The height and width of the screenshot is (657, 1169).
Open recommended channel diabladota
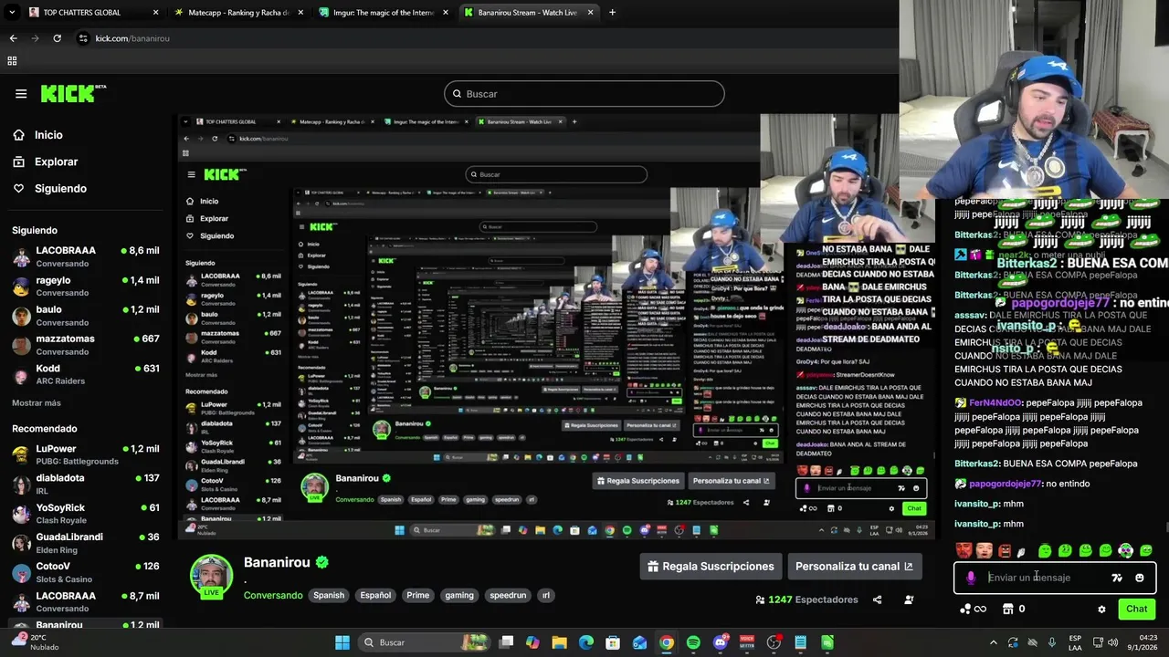coord(86,484)
